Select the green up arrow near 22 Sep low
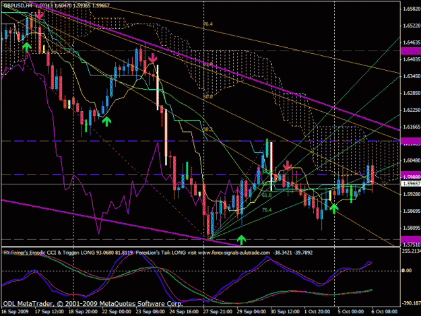Screen dimensions: 421x316 click(x=106, y=121)
